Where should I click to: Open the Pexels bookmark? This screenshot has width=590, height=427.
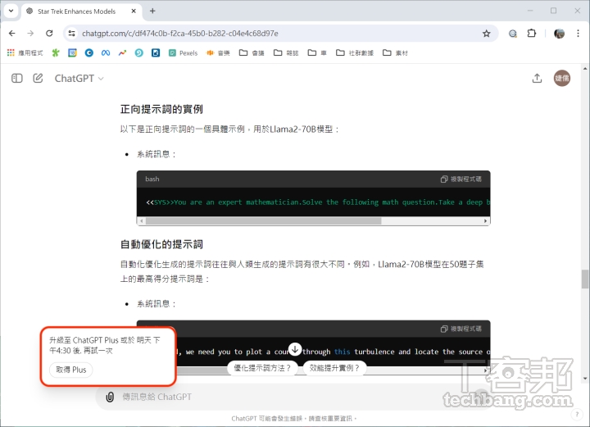tap(183, 53)
